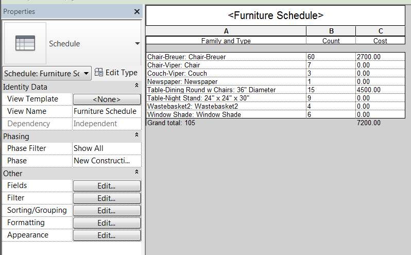Open the Sorting/Grouping Edit button
This screenshot has width=411, height=255.
pyautogui.click(x=107, y=210)
